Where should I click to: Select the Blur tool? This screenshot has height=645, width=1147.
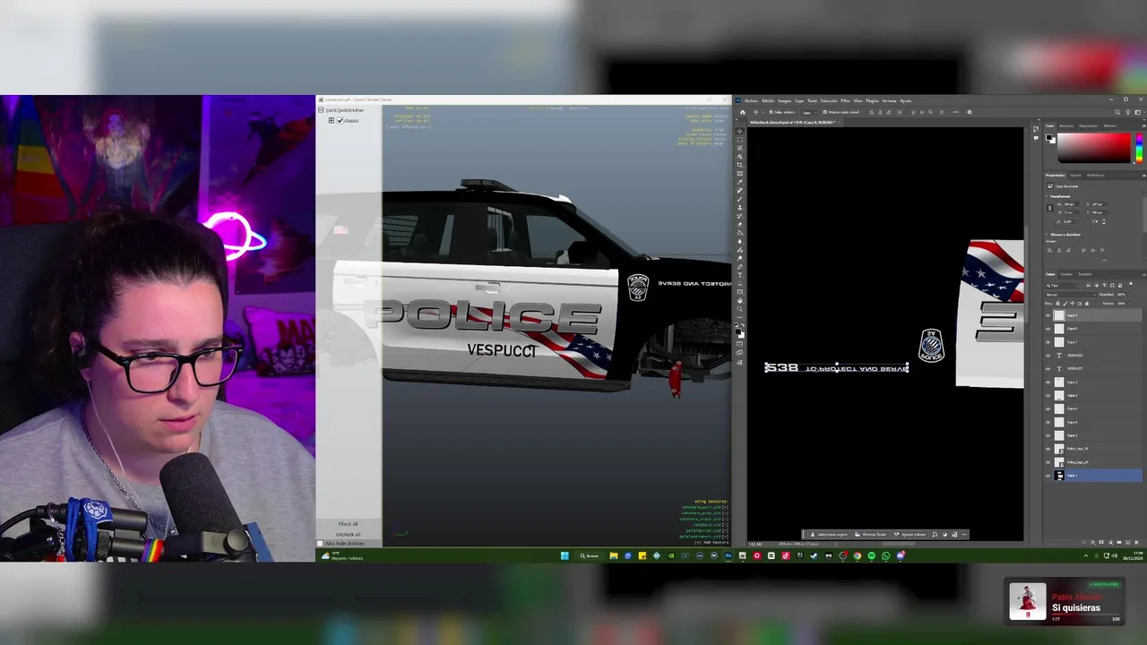pyautogui.click(x=739, y=242)
